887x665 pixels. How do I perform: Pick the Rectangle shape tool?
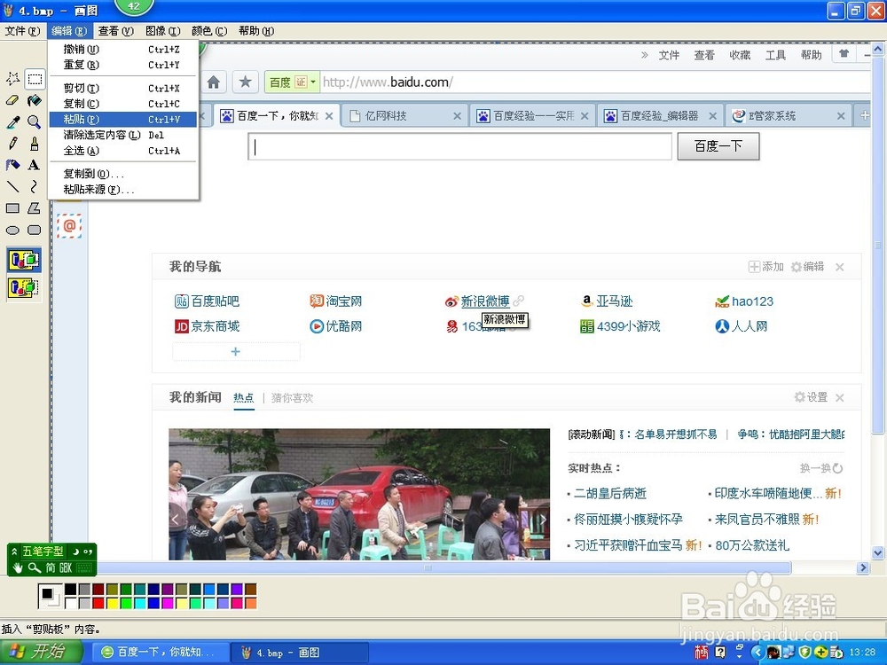point(13,208)
